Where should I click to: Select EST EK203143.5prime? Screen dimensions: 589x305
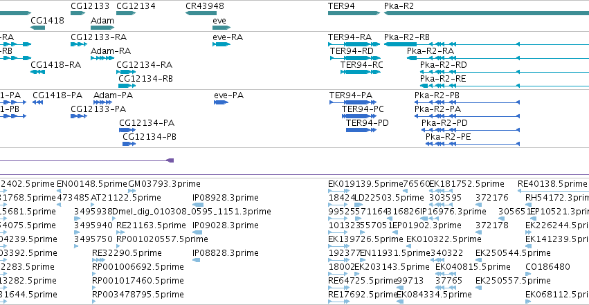click(x=357, y=274)
